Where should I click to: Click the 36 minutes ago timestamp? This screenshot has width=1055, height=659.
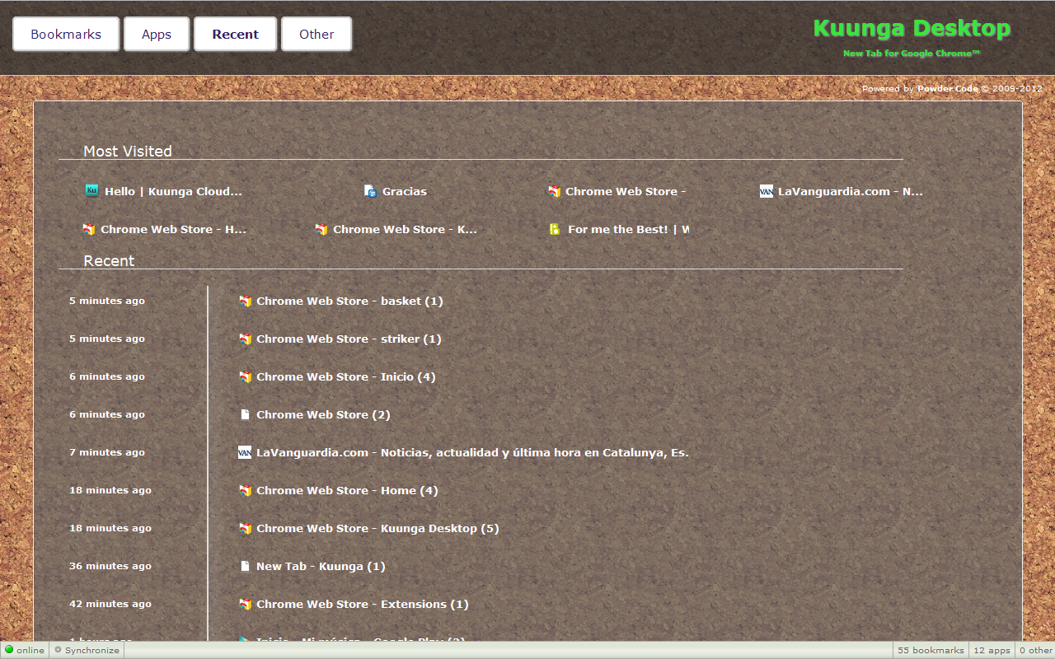coord(110,566)
